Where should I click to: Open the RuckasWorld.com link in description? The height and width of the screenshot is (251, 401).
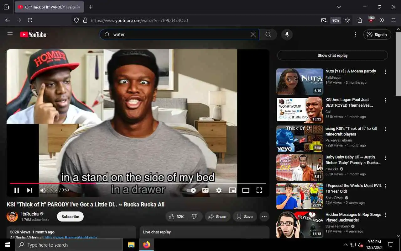(x=70, y=238)
